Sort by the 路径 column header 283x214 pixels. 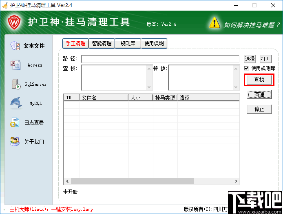coord(208,98)
